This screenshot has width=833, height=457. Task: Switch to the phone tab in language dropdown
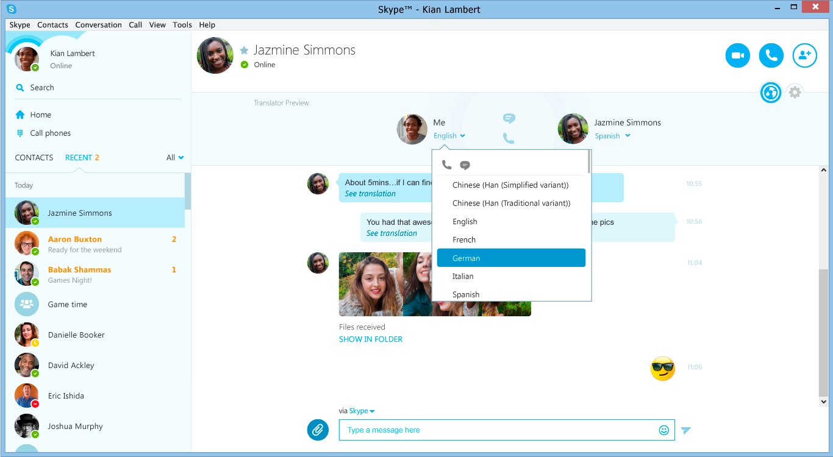(446, 165)
